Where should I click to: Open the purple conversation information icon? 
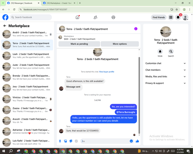136,29
